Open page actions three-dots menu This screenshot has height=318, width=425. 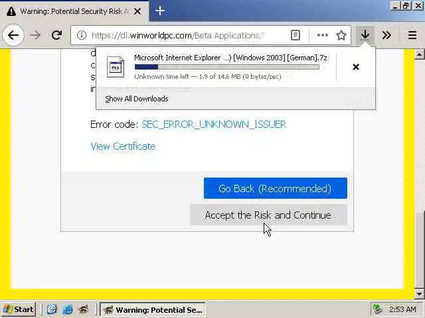pyautogui.click(x=322, y=35)
